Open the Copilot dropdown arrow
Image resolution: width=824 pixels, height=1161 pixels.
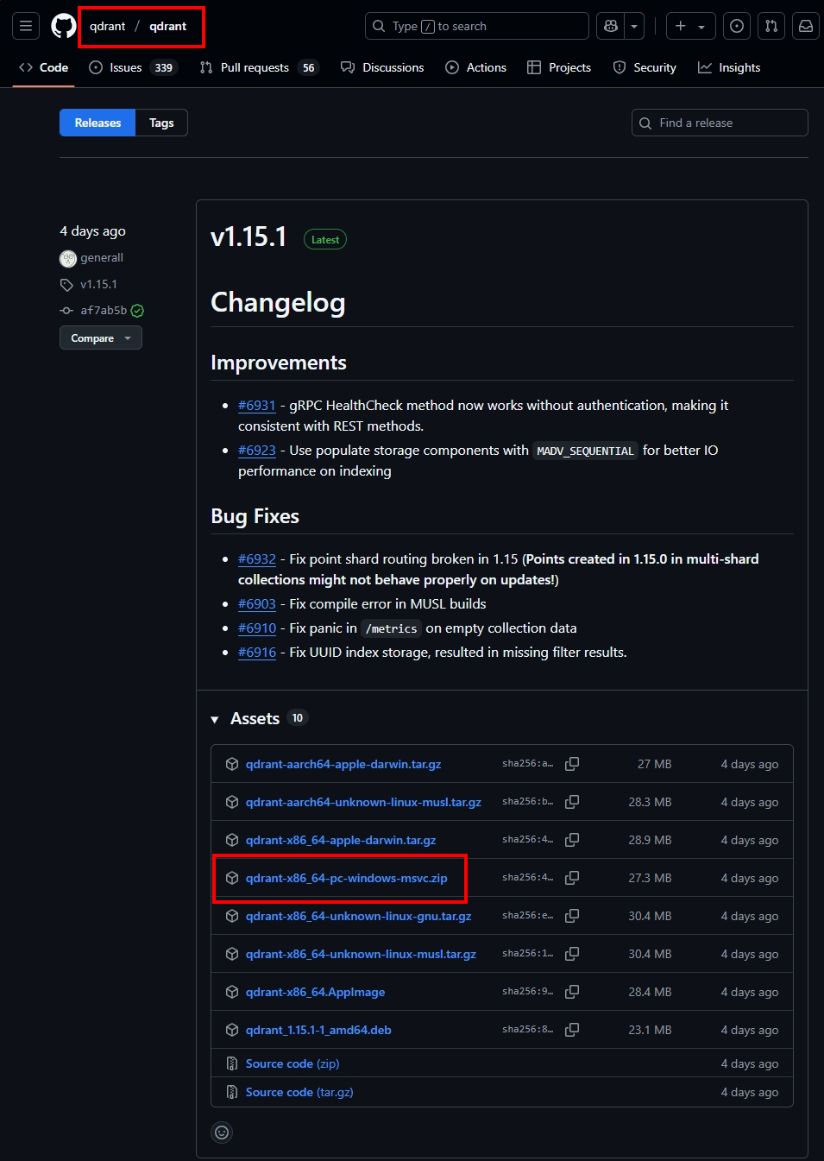point(634,26)
